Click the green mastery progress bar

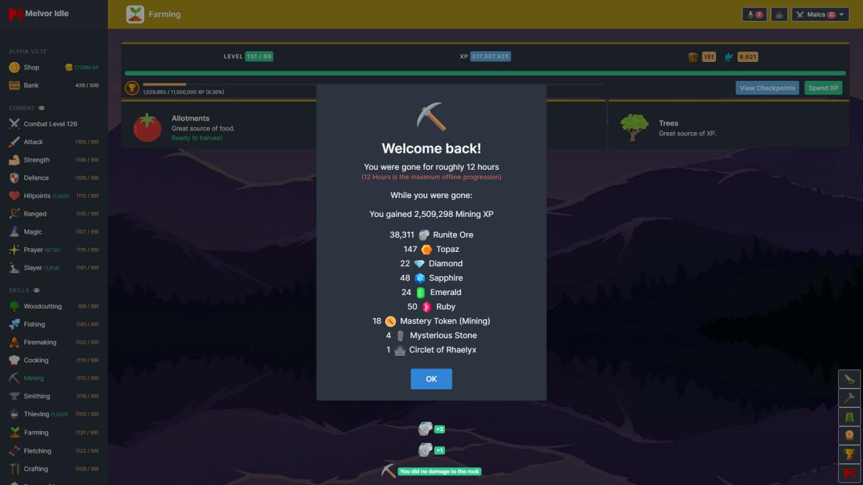click(485, 73)
